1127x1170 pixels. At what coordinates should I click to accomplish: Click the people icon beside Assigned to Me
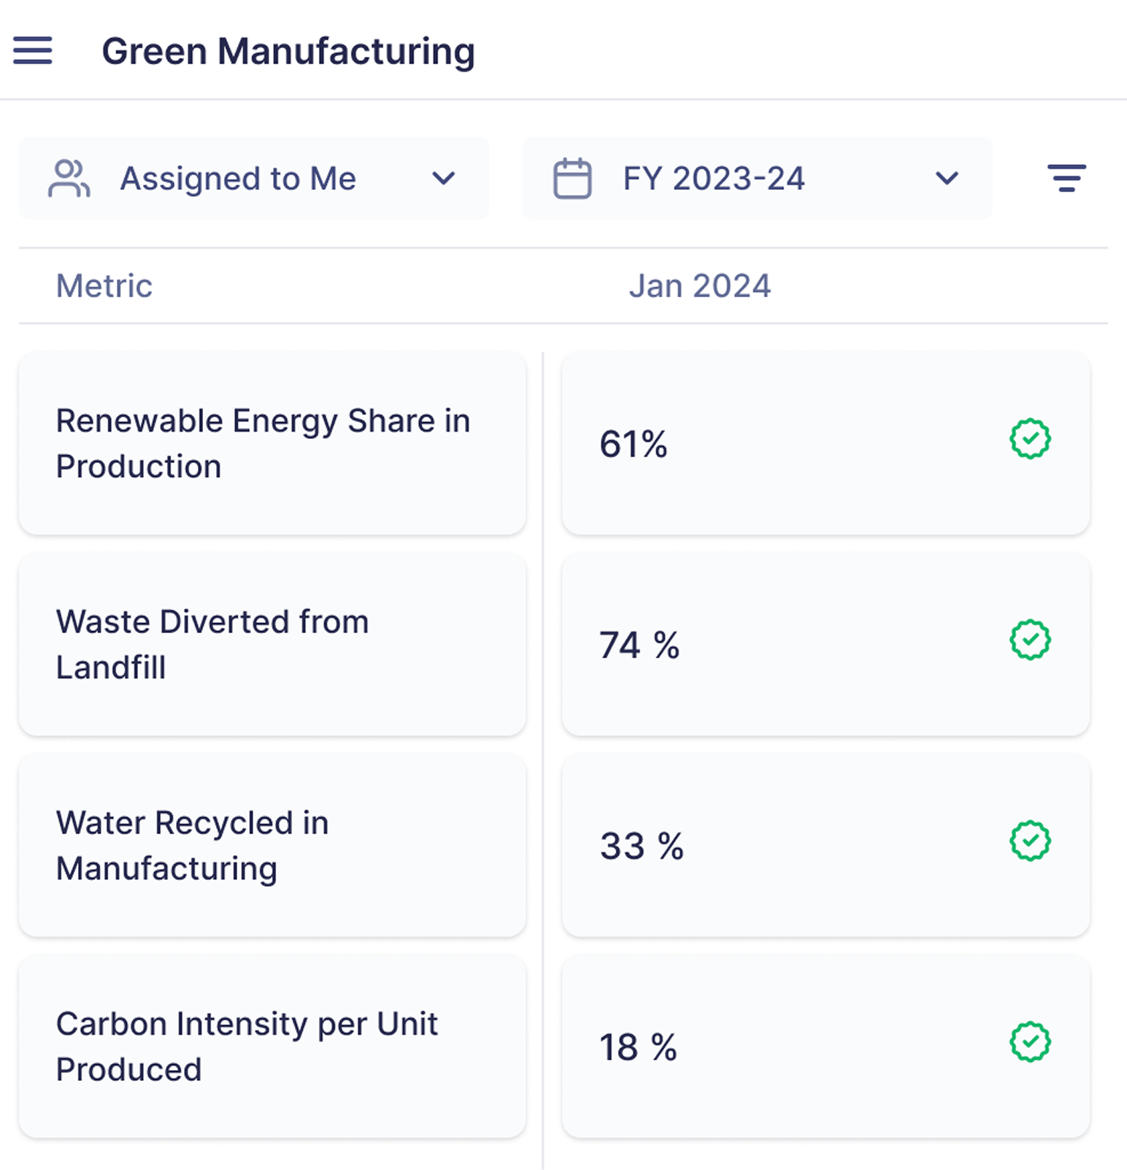[x=69, y=178]
